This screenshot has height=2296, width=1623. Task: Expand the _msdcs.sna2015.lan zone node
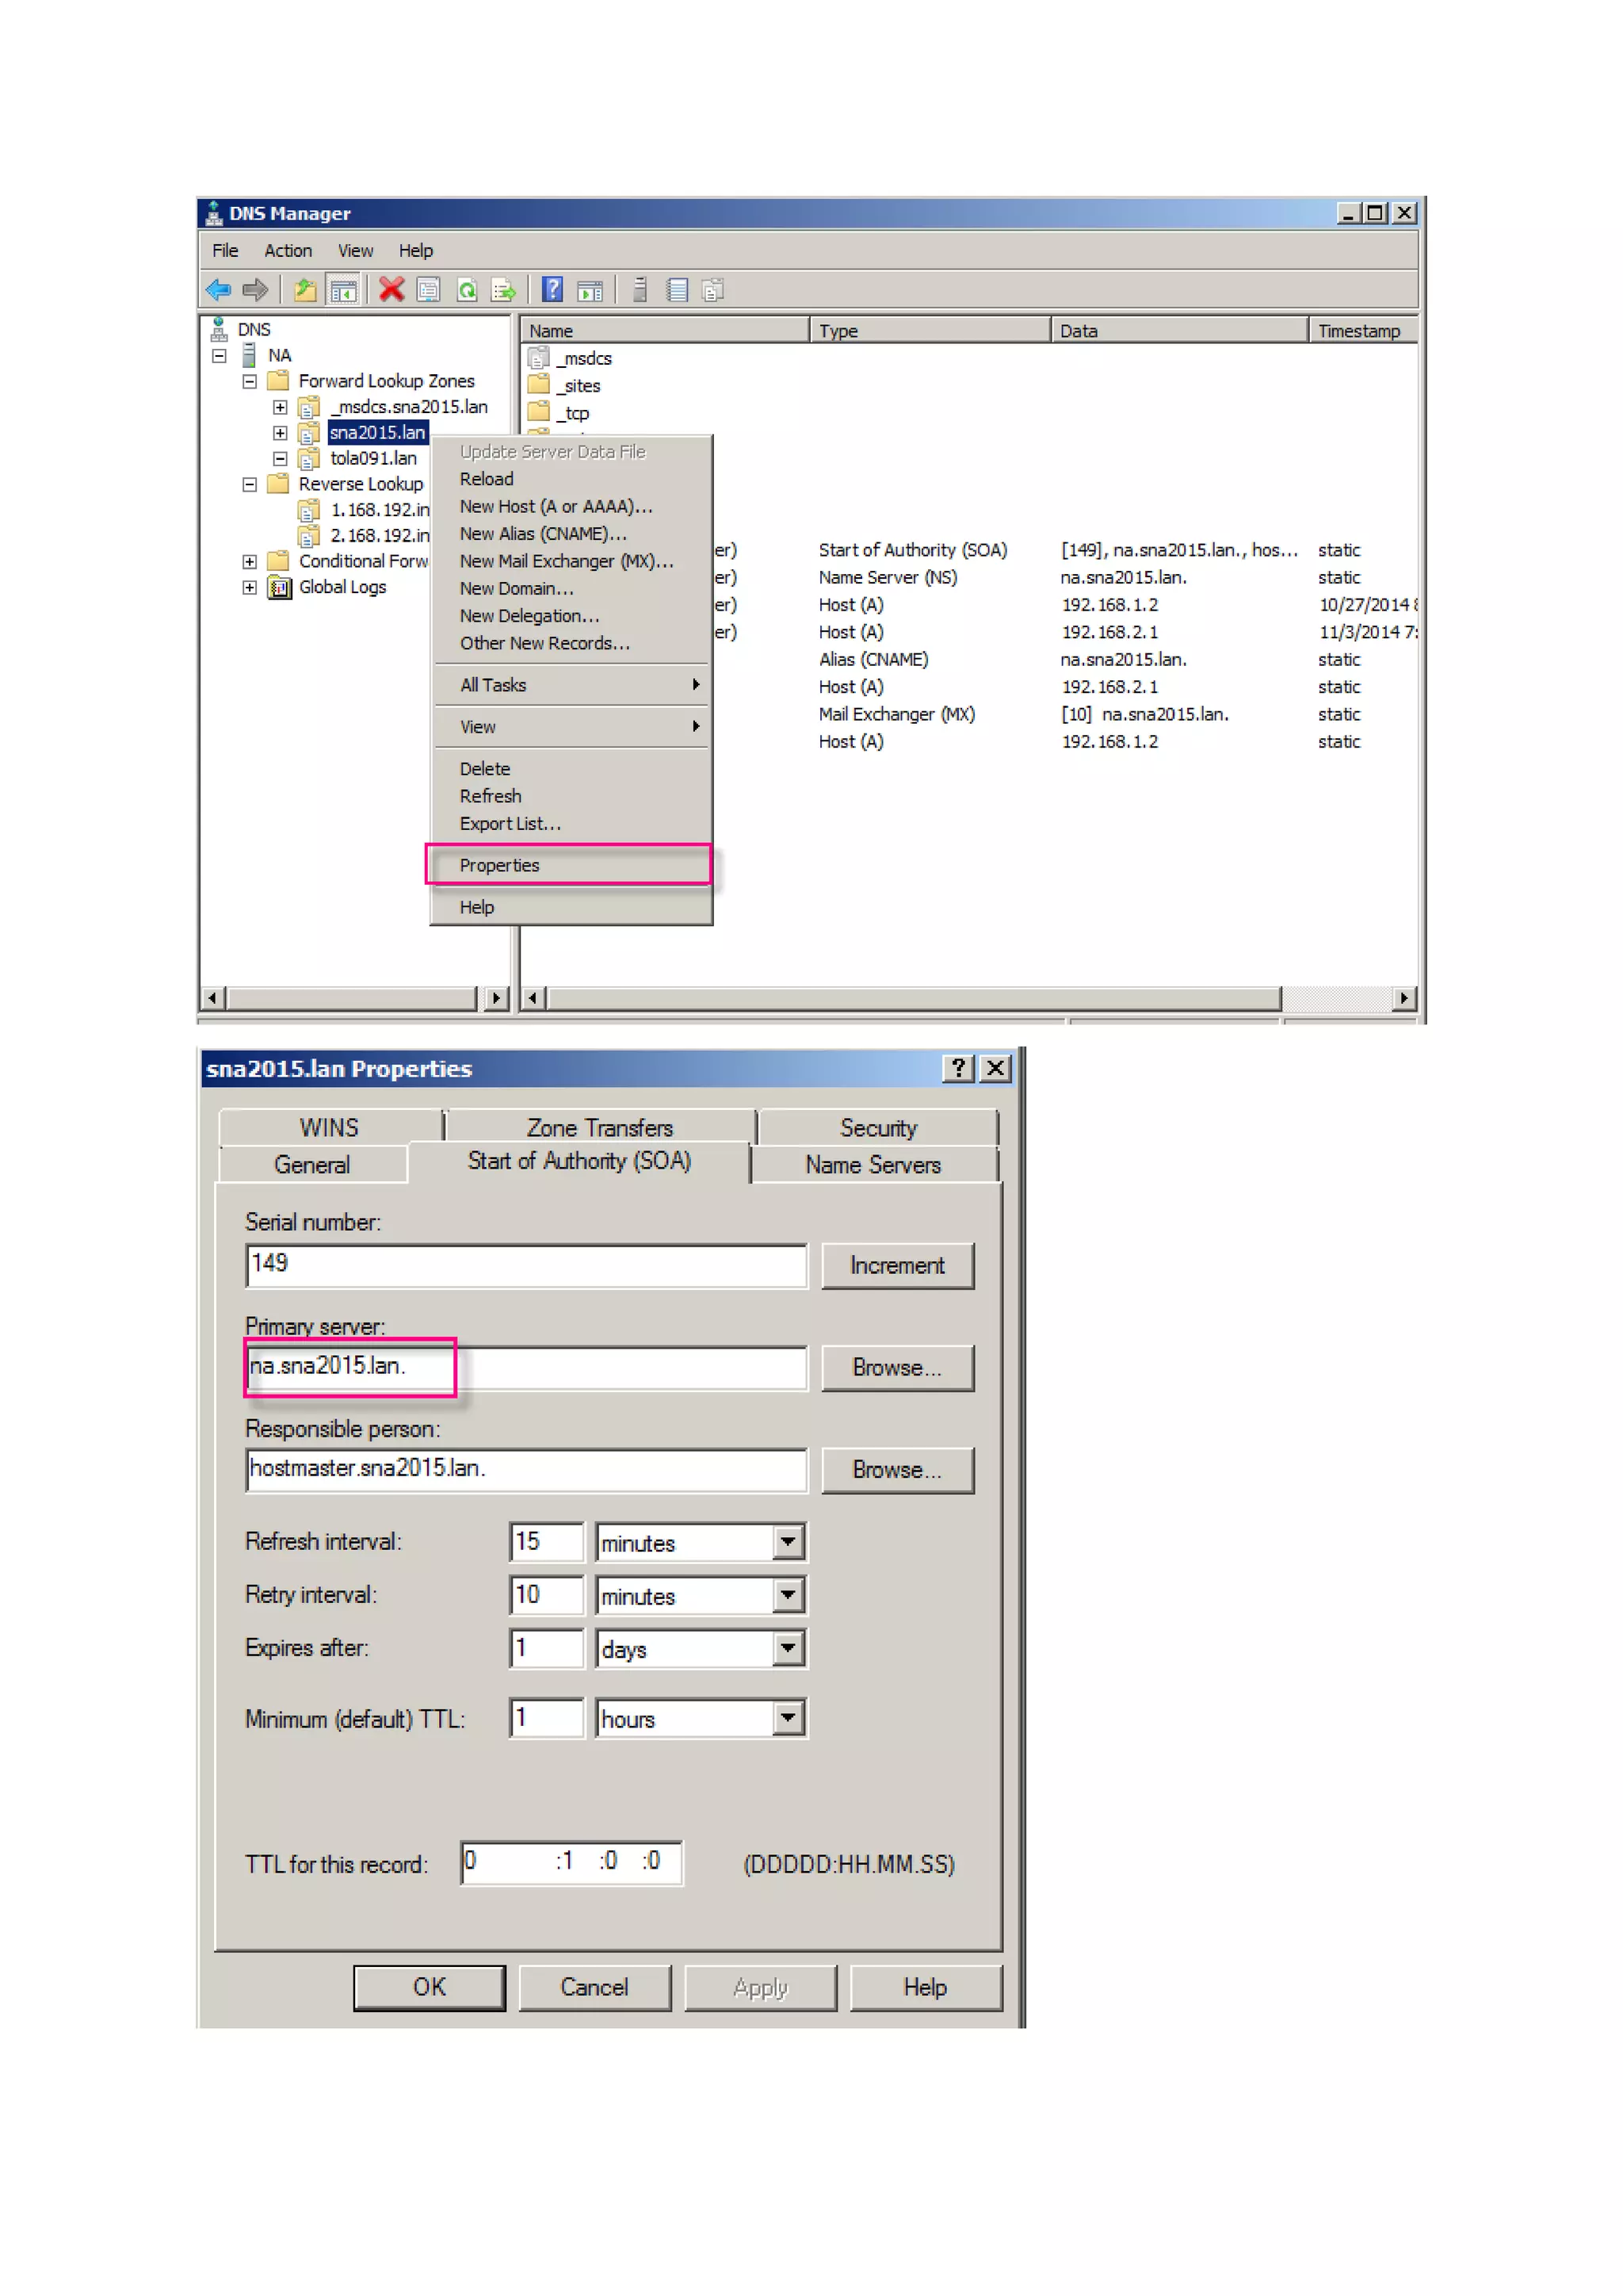(280, 407)
